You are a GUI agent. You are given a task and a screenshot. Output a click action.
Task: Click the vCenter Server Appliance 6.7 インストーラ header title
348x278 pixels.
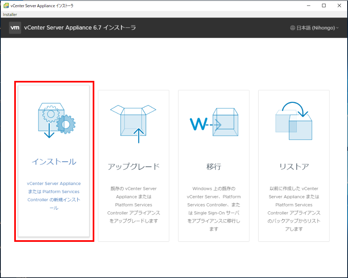(x=80, y=28)
